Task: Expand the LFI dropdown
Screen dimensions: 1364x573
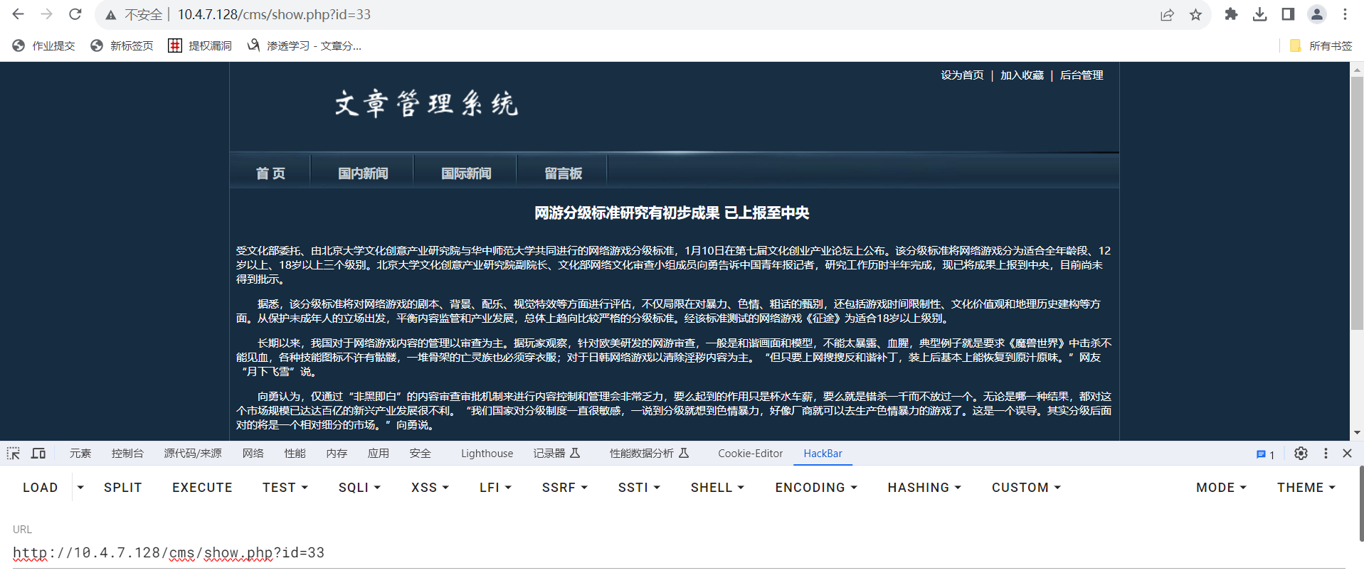Action: (x=495, y=488)
